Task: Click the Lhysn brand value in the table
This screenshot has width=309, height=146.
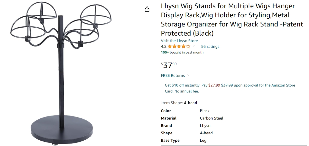Action: (205, 126)
